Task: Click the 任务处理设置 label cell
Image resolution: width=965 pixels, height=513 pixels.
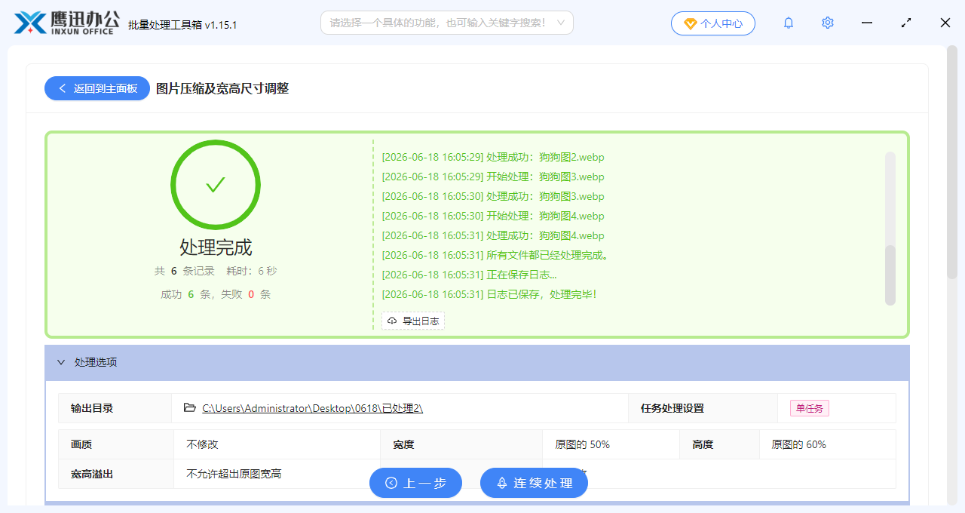Action: coord(703,408)
